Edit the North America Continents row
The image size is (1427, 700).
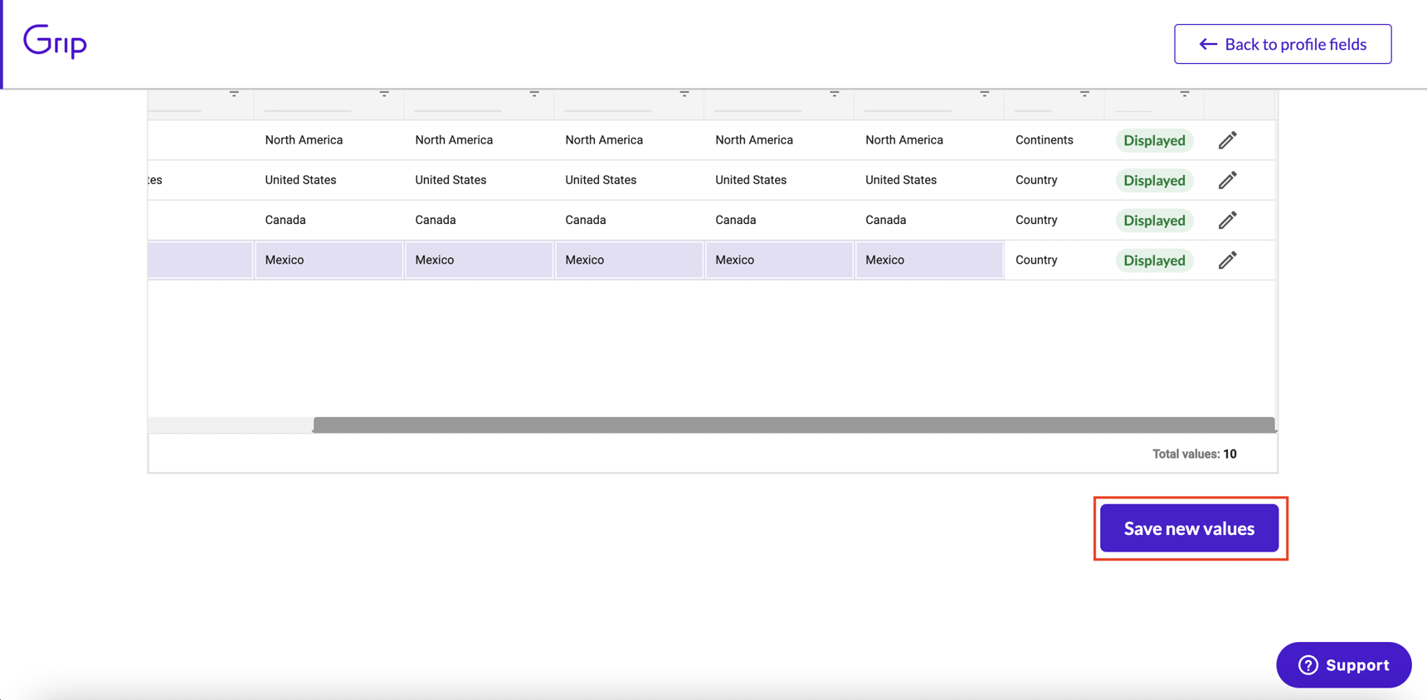pyautogui.click(x=1227, y=140)
